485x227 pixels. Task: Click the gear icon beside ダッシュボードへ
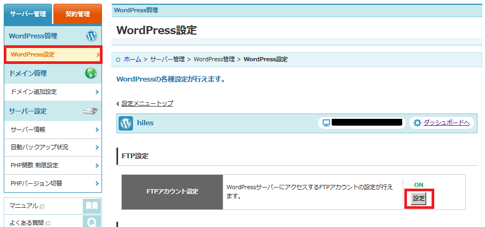(417, 123)
